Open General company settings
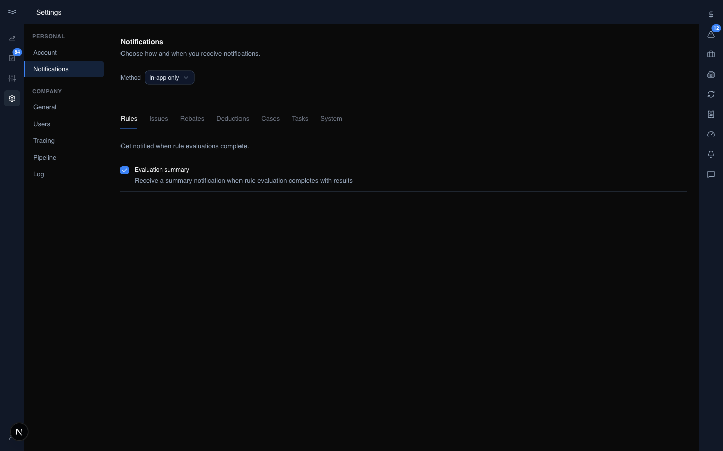This screenshot has width=723, height=451. click(x=64, y=107)
